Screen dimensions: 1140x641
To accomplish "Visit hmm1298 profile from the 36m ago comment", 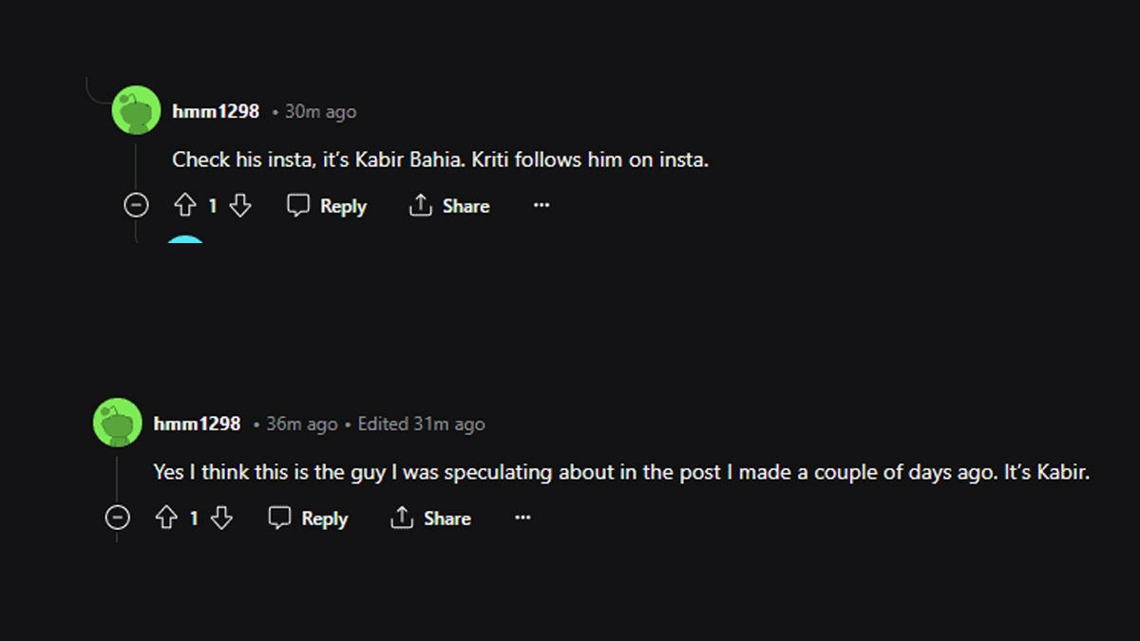I will [x=197, y=424].
